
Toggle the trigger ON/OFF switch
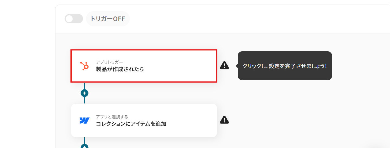click(74, 19)
